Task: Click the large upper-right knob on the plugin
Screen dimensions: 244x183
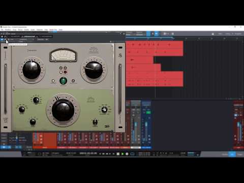Action: (x=94, y=70)
